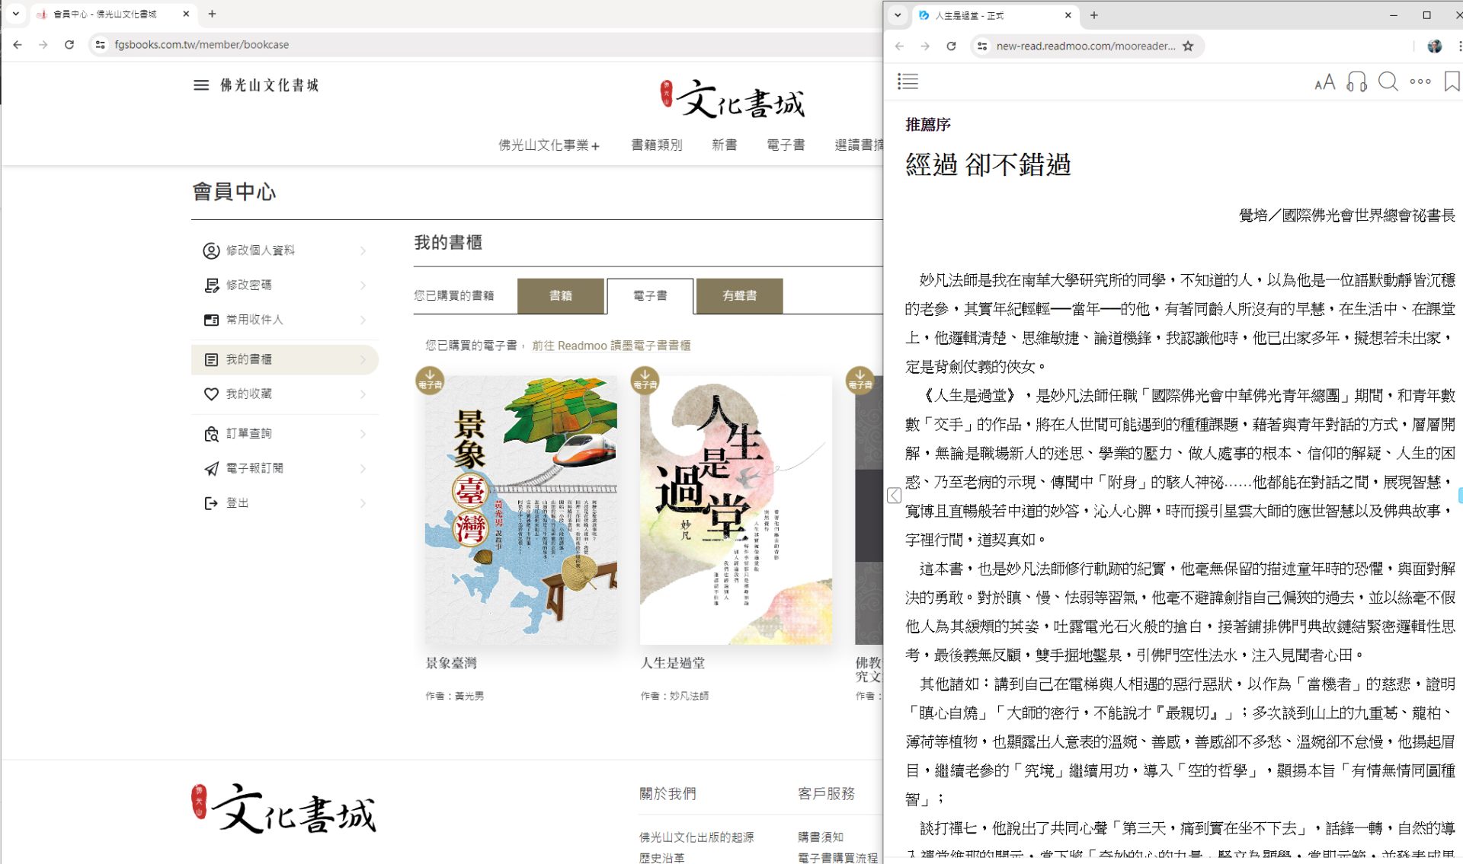Reload the Readmoo reader window
Screen dimensions: 1463x864
951,46
